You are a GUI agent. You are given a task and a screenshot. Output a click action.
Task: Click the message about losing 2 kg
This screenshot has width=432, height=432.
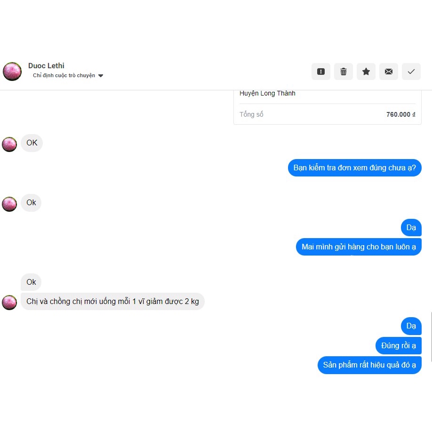point(112,301)
